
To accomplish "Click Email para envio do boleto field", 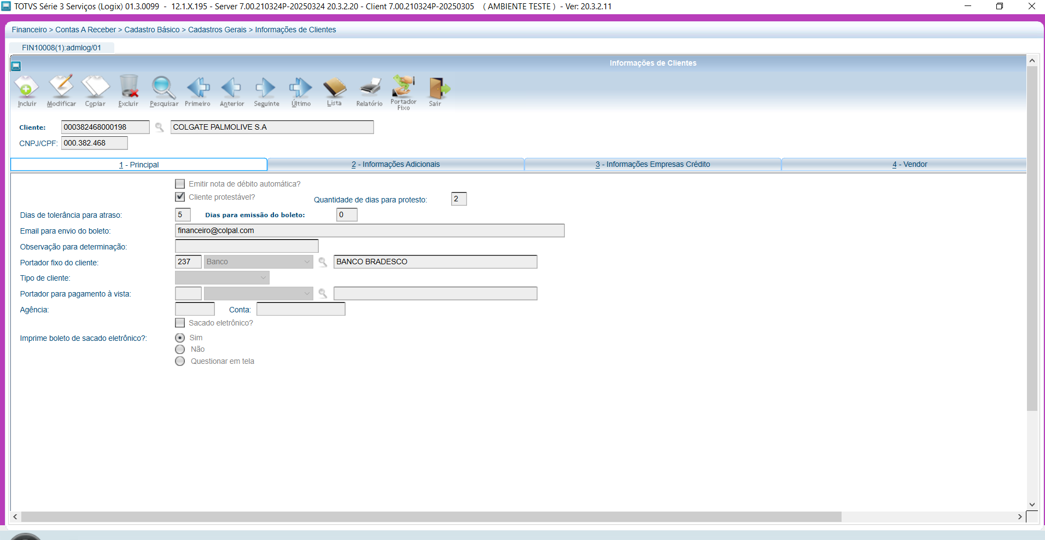I will pos(370,231).
